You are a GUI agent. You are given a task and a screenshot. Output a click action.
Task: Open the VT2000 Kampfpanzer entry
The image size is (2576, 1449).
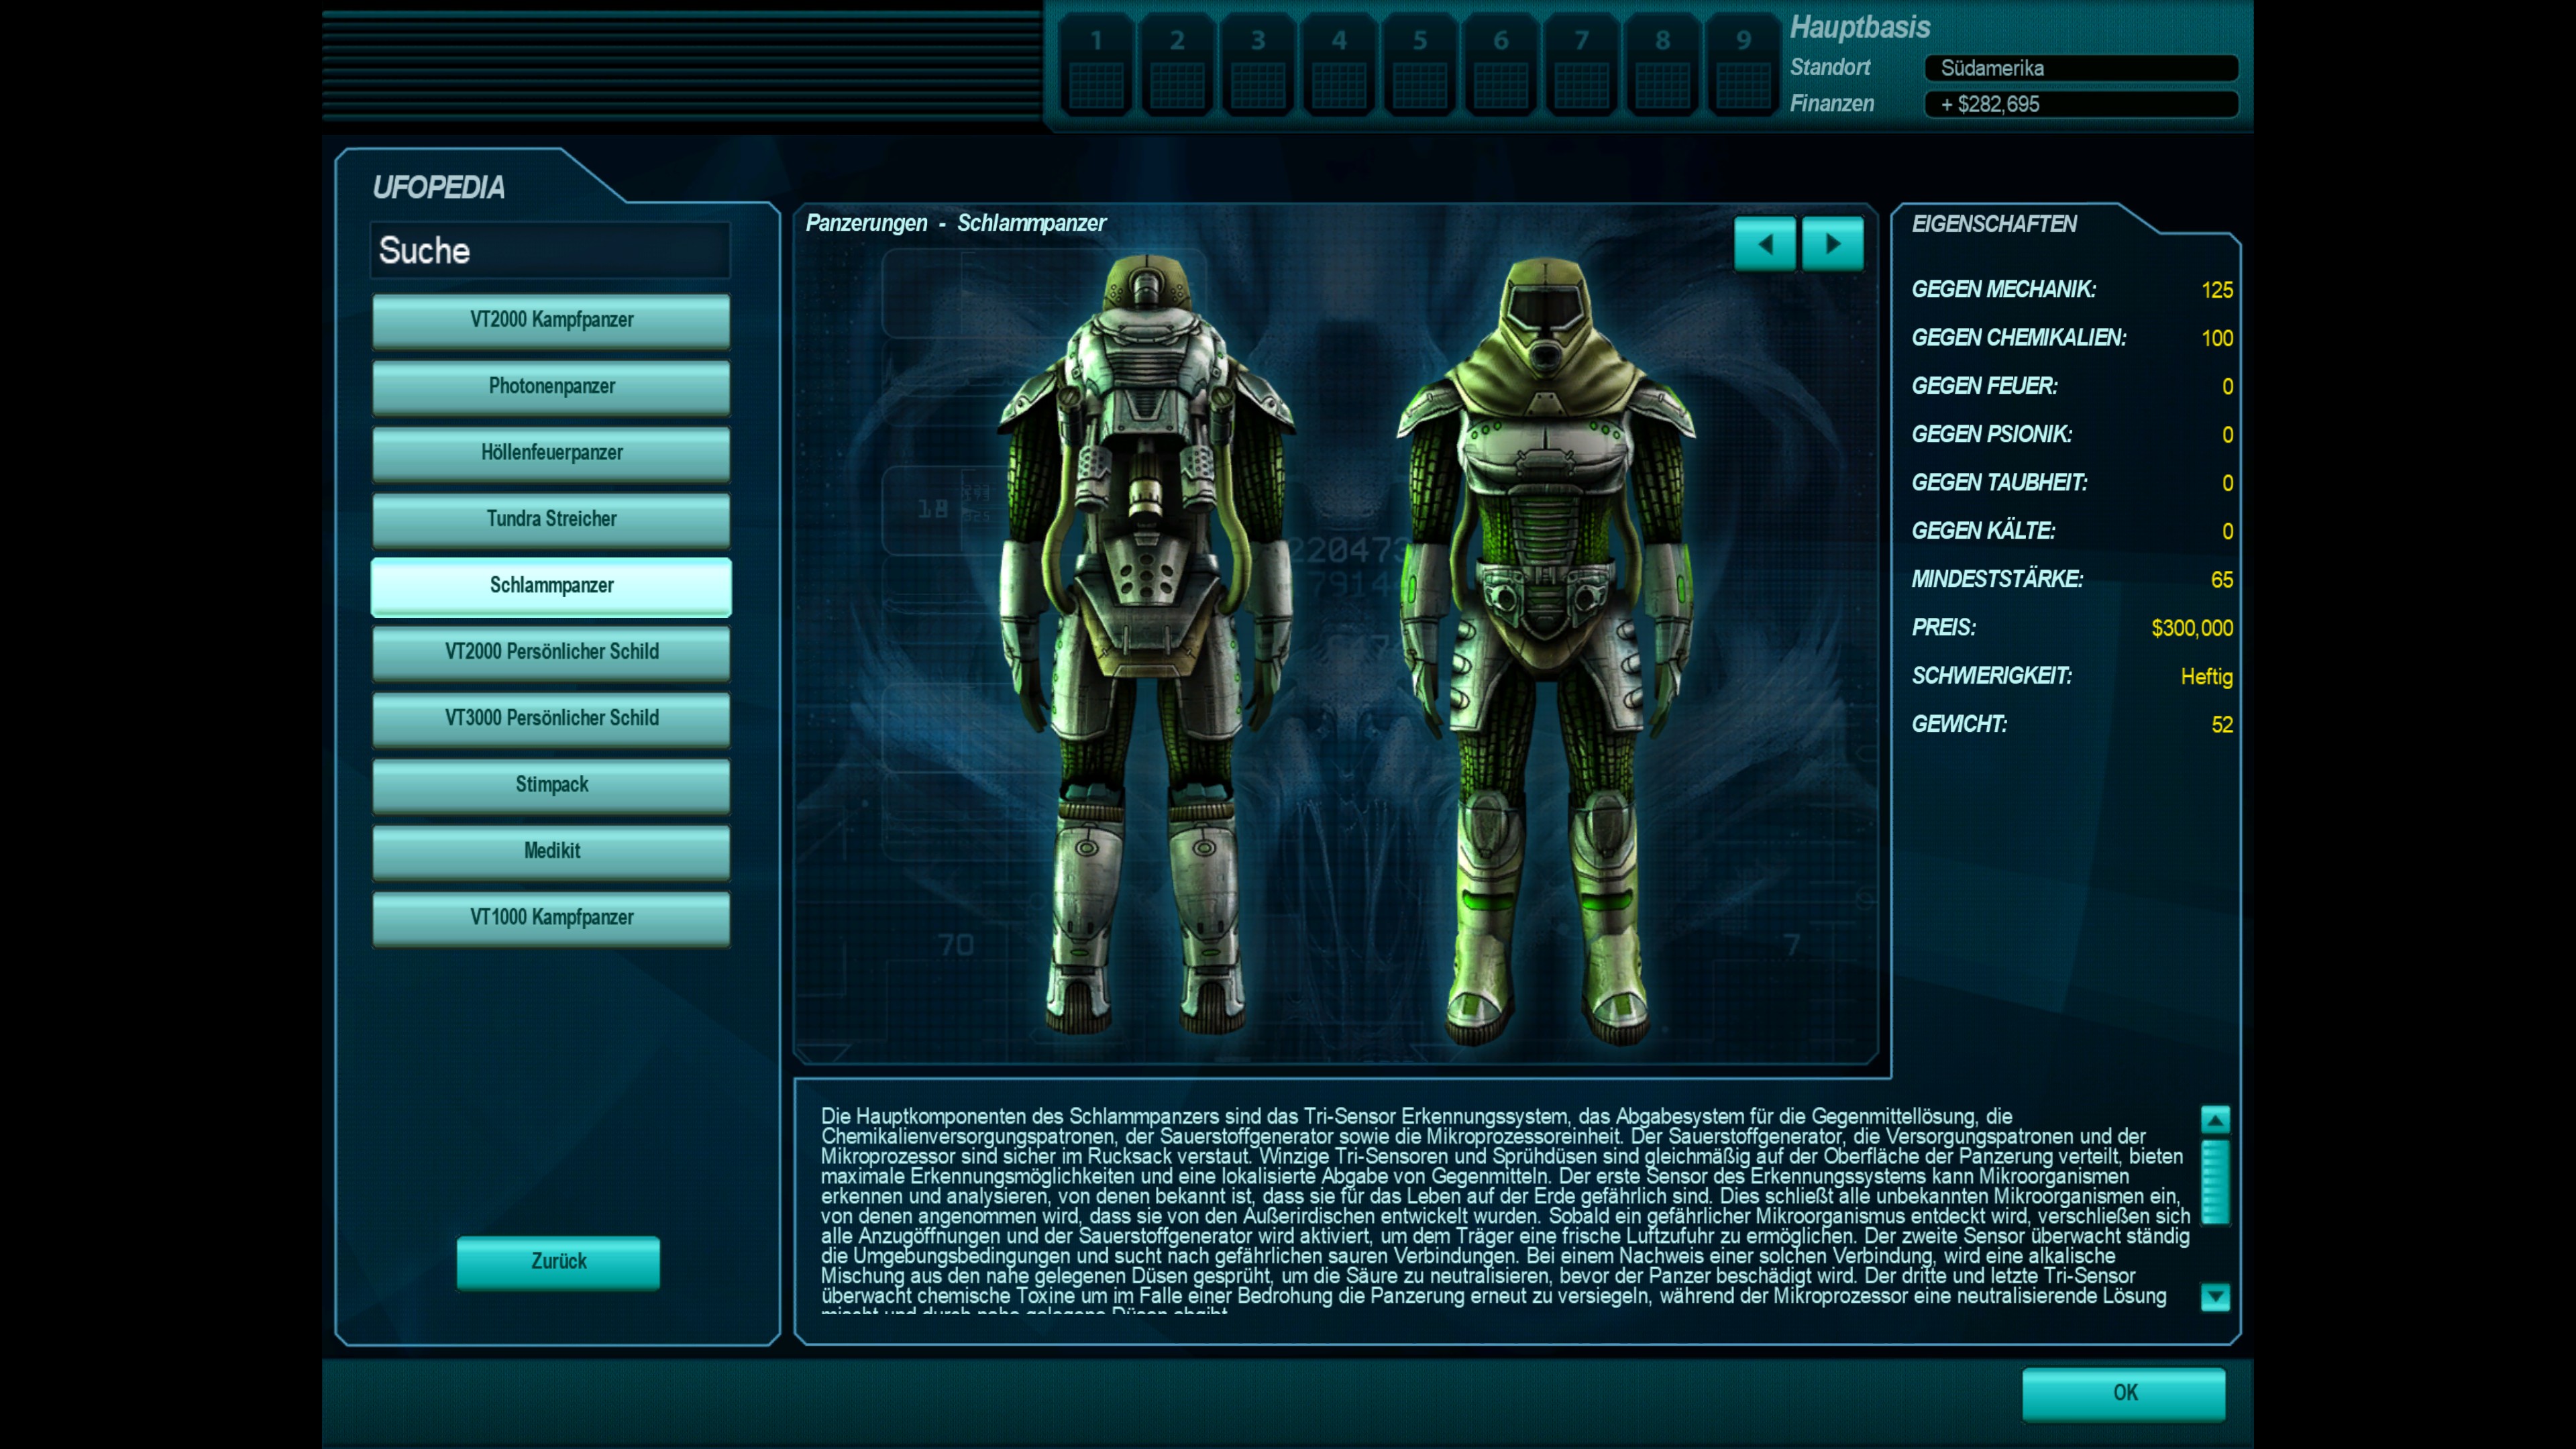click(x=551, y=320)
